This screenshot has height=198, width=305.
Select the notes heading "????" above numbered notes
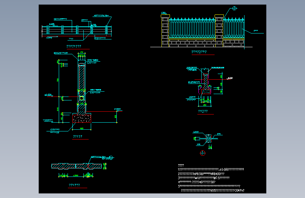pyautogui.click(x=181, y=165)
